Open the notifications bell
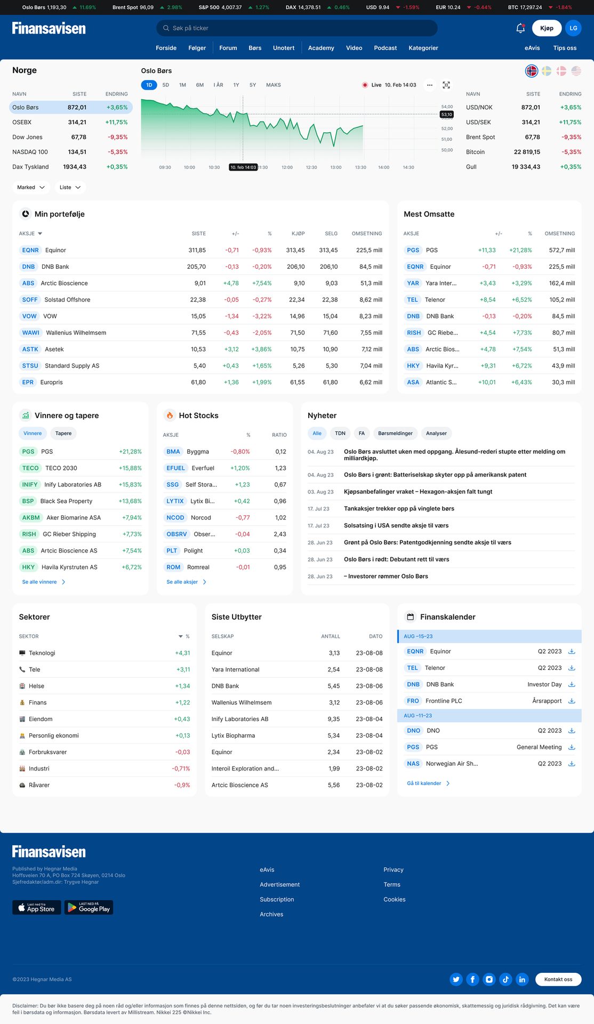594x1024 pixels. 520,28
